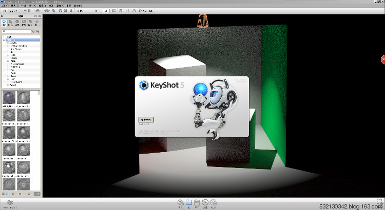Open the Render menu
The height and width of the screenshot is (210, 385).
pos(51,5)
